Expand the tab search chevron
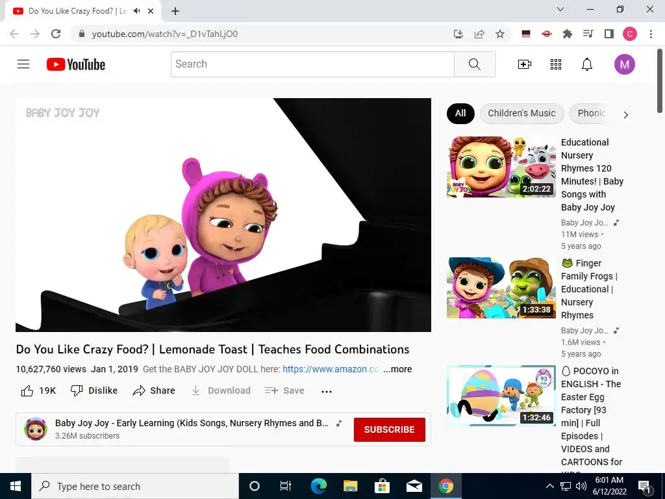 [560, 9]
